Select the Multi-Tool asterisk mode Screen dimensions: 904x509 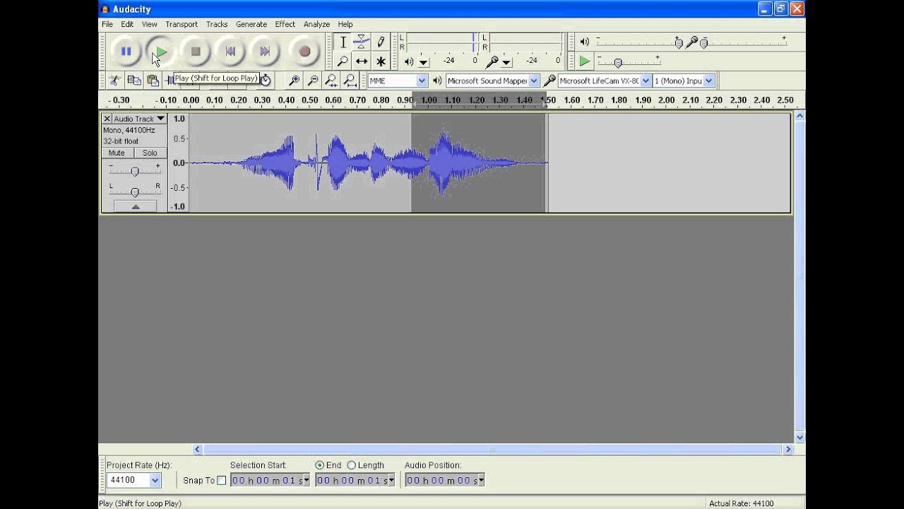381,61
